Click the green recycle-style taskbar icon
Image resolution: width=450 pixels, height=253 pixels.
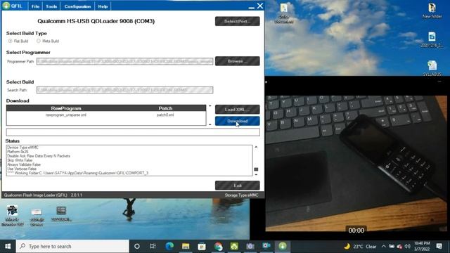pos(234,246)
